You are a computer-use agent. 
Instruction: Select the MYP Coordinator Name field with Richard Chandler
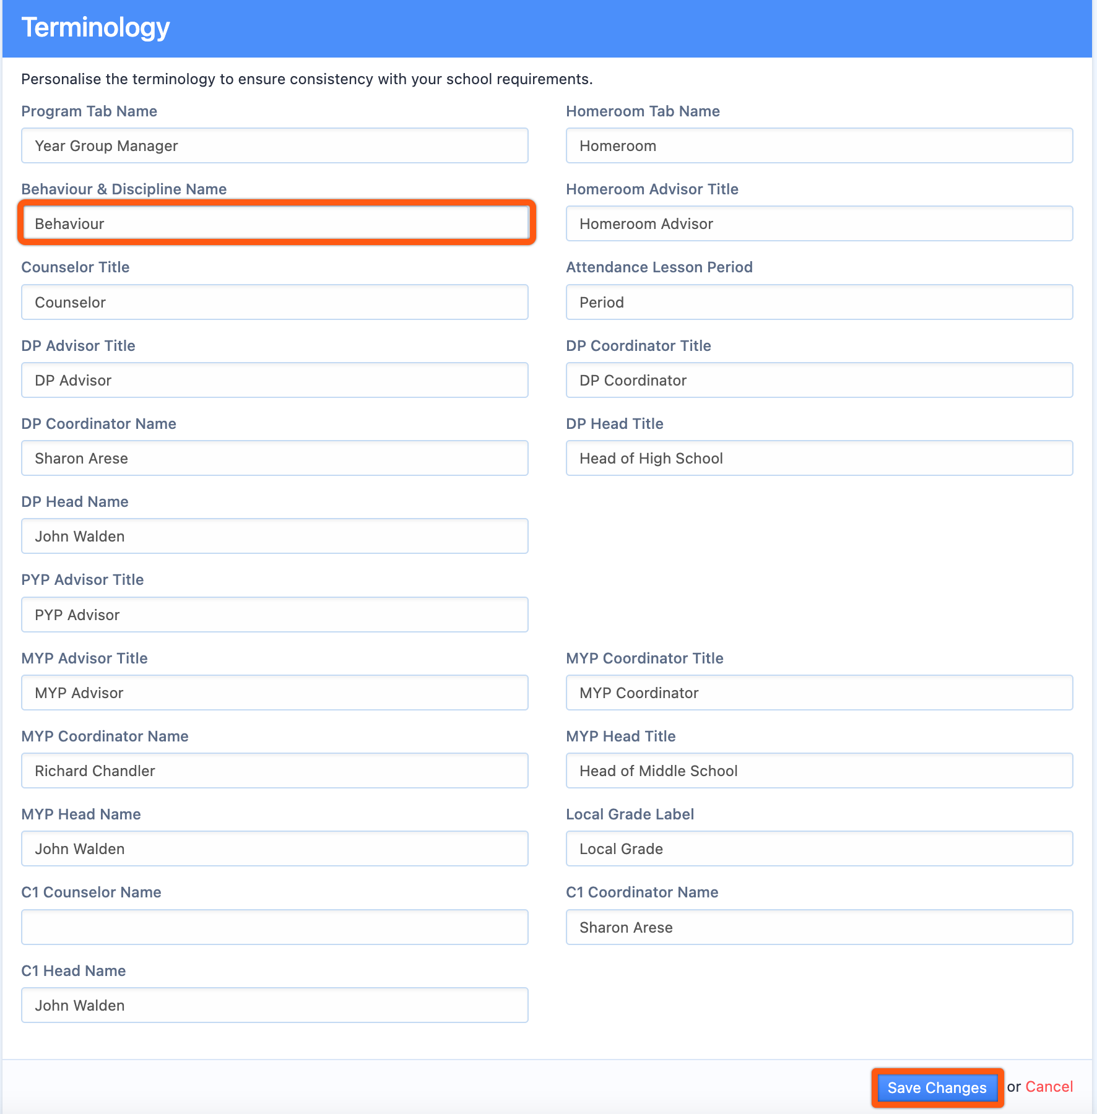pyautogui.click(x=275, y=771)
